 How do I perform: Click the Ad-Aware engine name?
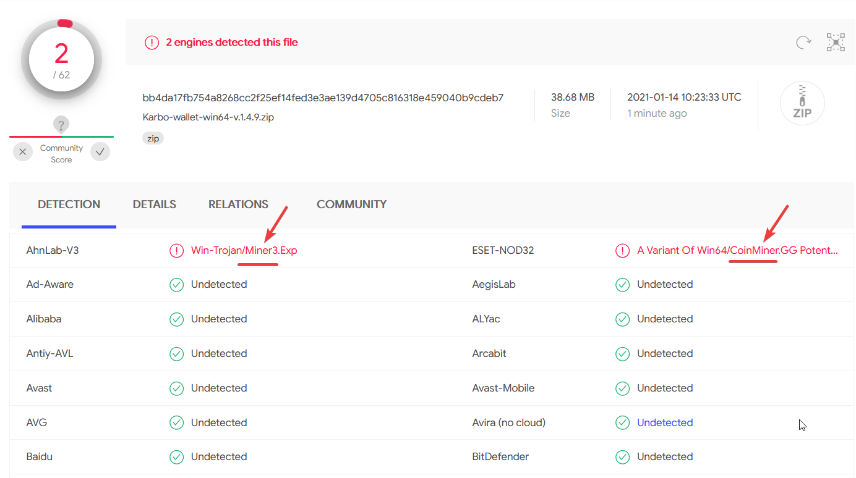tap(49, 285)
